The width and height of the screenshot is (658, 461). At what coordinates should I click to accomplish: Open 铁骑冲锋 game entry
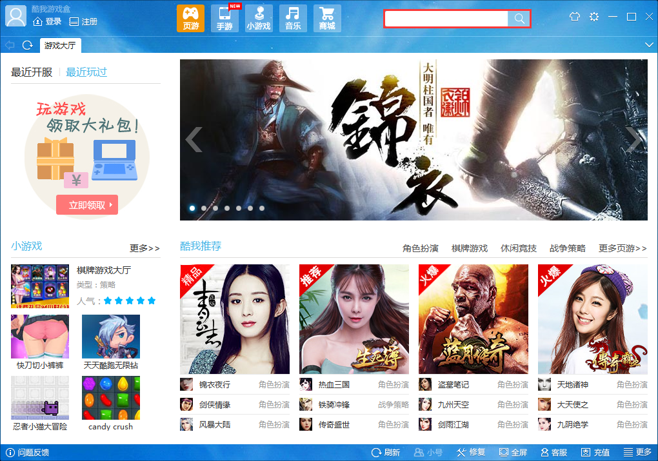coord(354,405)
